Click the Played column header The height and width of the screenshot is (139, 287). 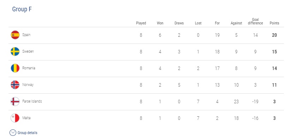(x=141, y=23)
